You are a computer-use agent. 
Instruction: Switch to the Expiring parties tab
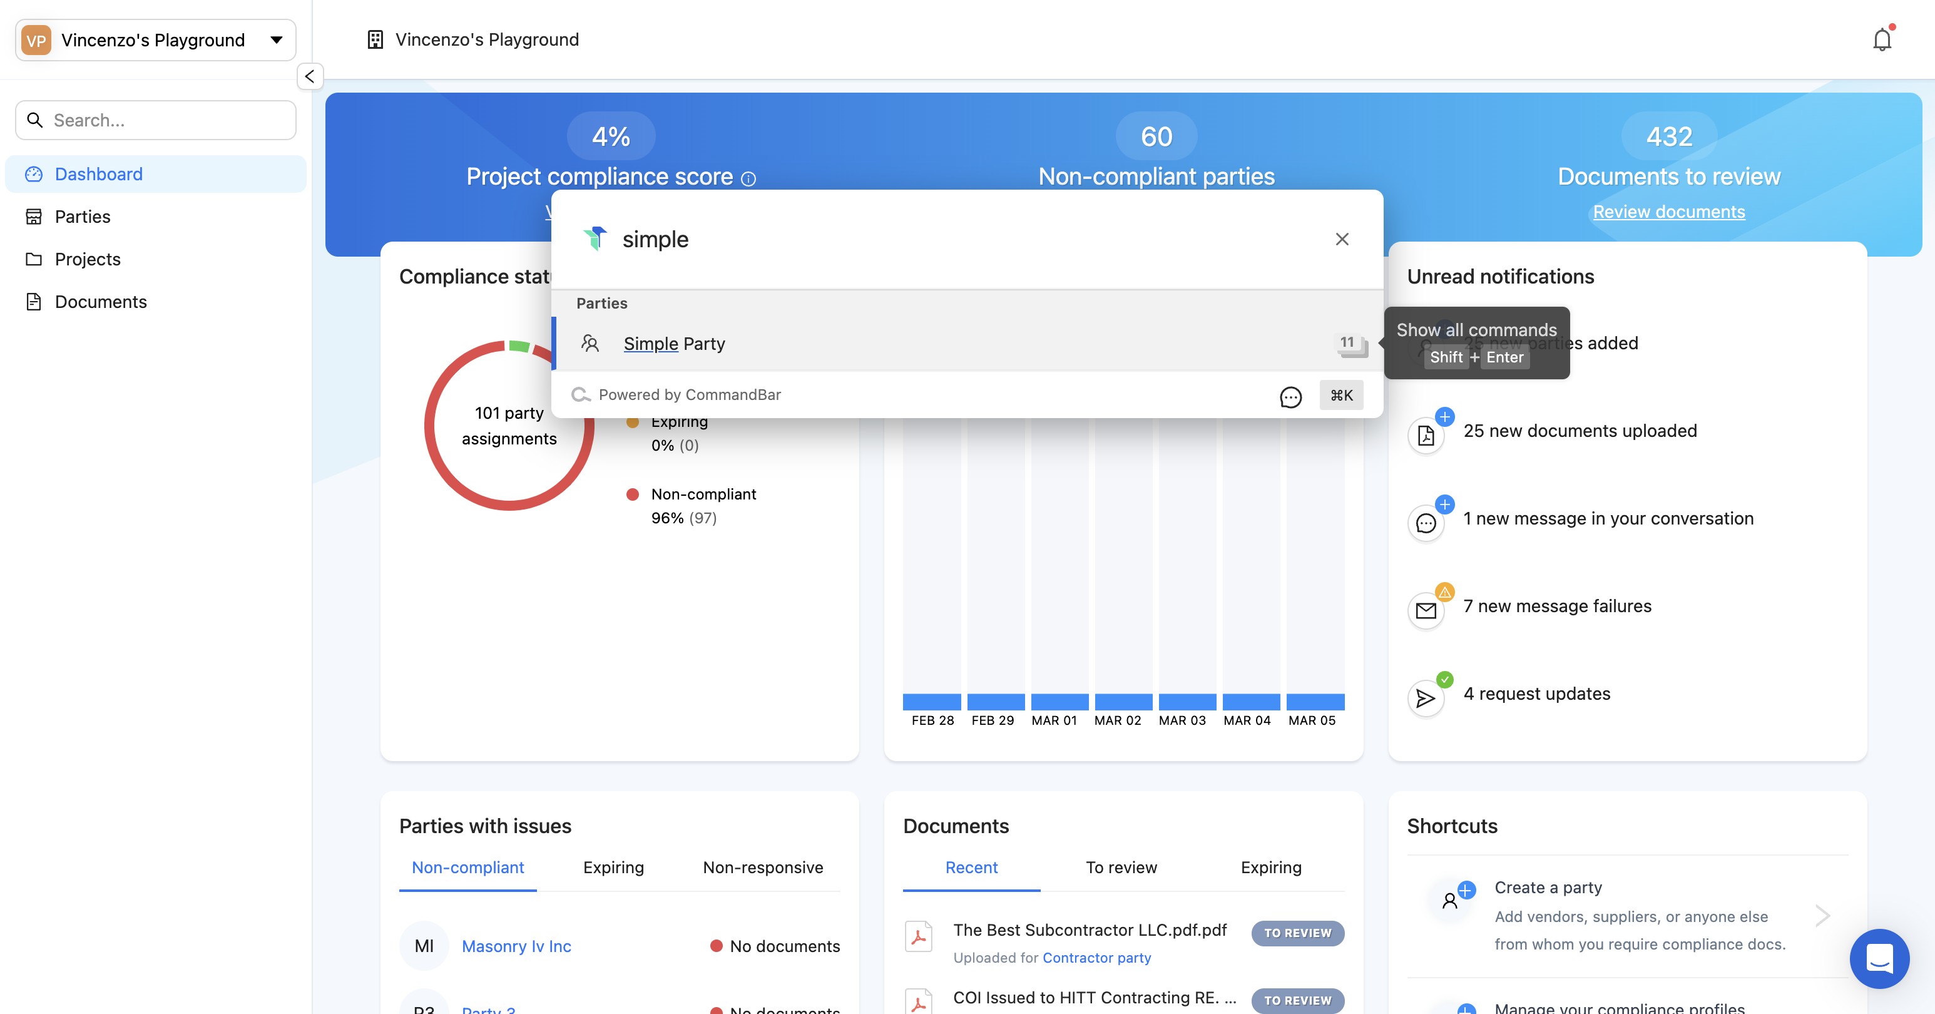click(x=613, y=867)
